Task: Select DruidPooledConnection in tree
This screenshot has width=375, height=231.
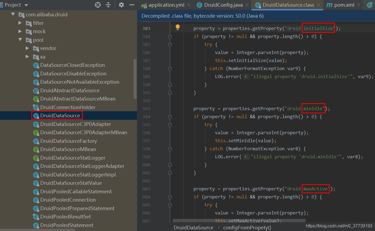Action: (68, 200)
